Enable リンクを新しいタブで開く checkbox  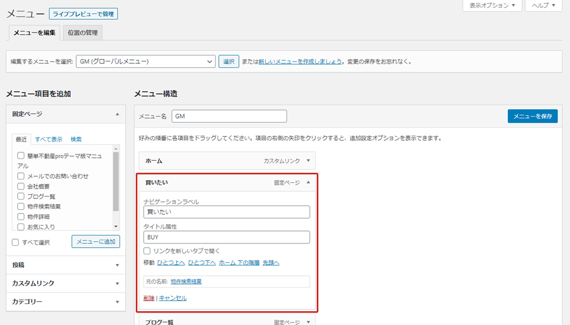[147, 251]
